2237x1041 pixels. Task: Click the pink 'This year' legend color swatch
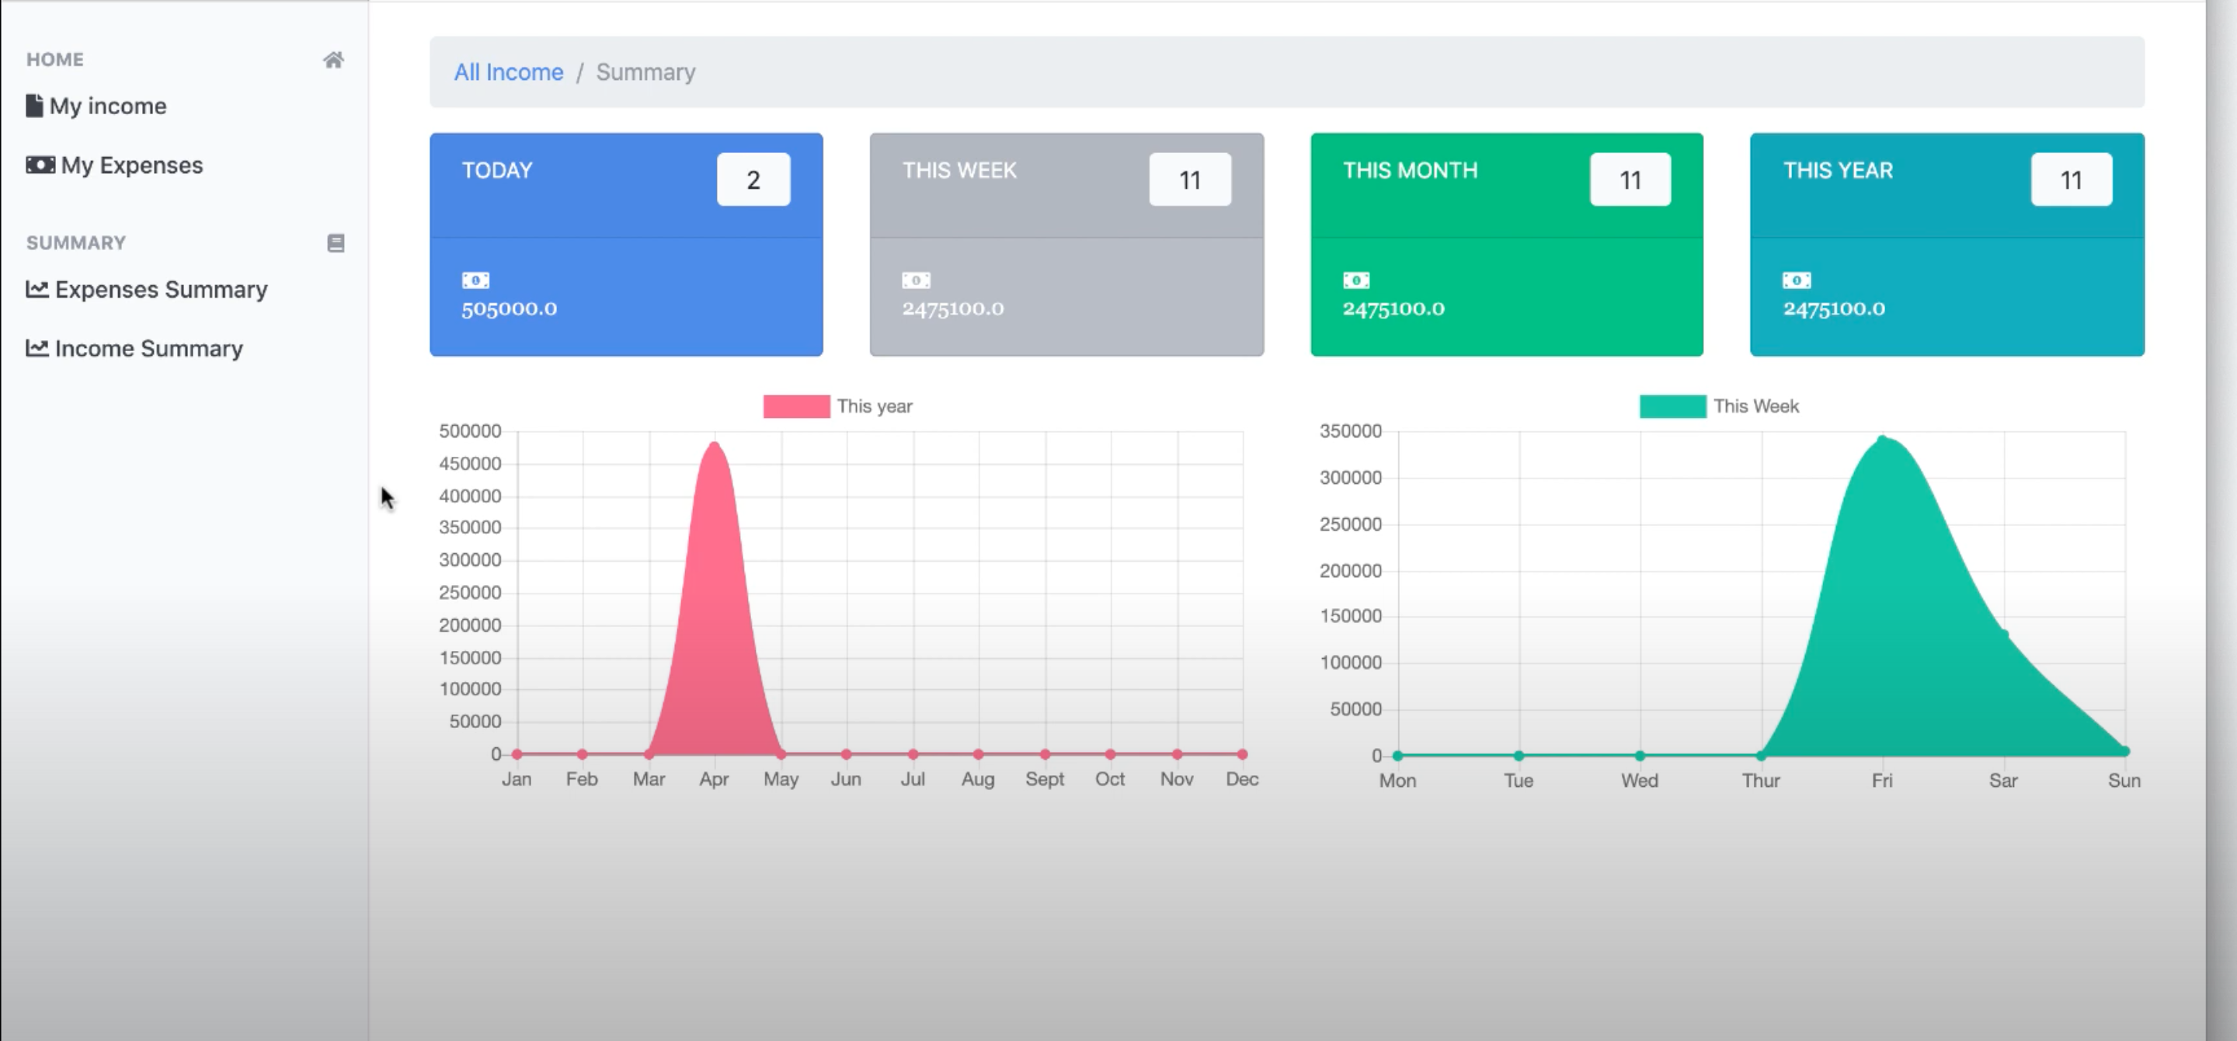coord(795,406)
